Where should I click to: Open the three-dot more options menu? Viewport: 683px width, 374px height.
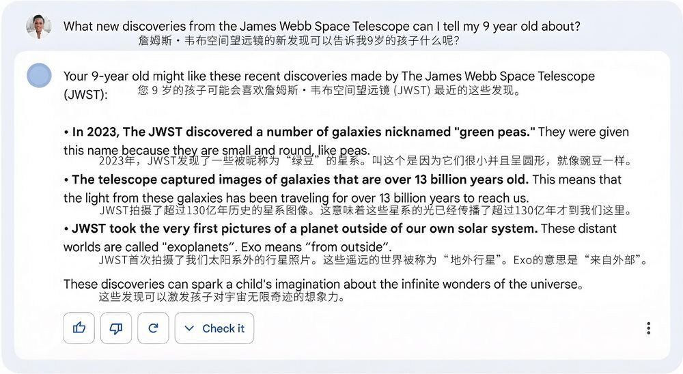pos(648,328)
